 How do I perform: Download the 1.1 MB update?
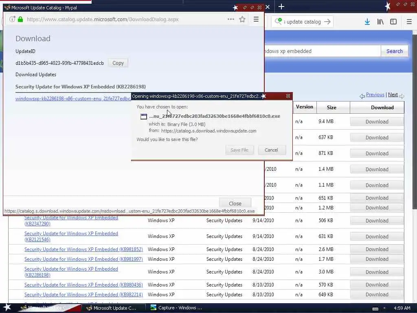(377, 185)
